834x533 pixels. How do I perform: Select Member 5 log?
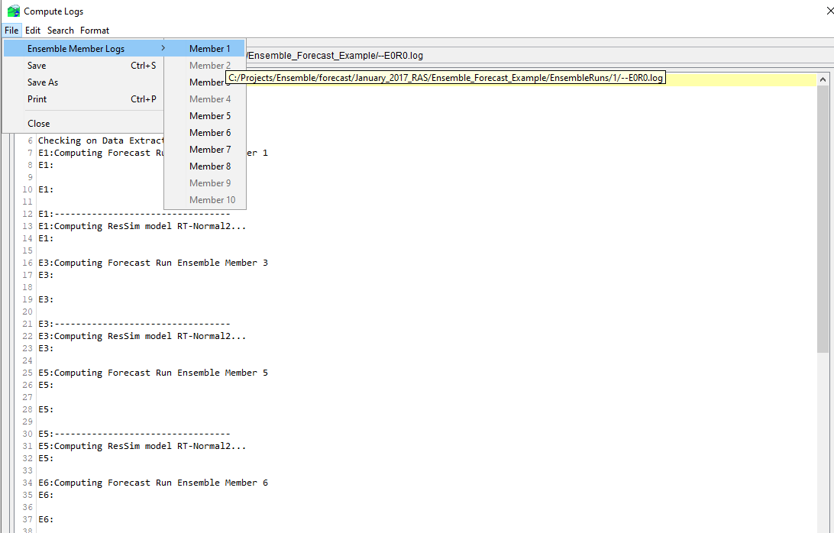pos(209,115)
